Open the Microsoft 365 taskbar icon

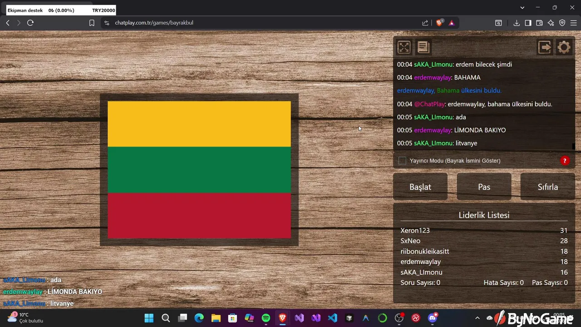[x=249, y=318]
